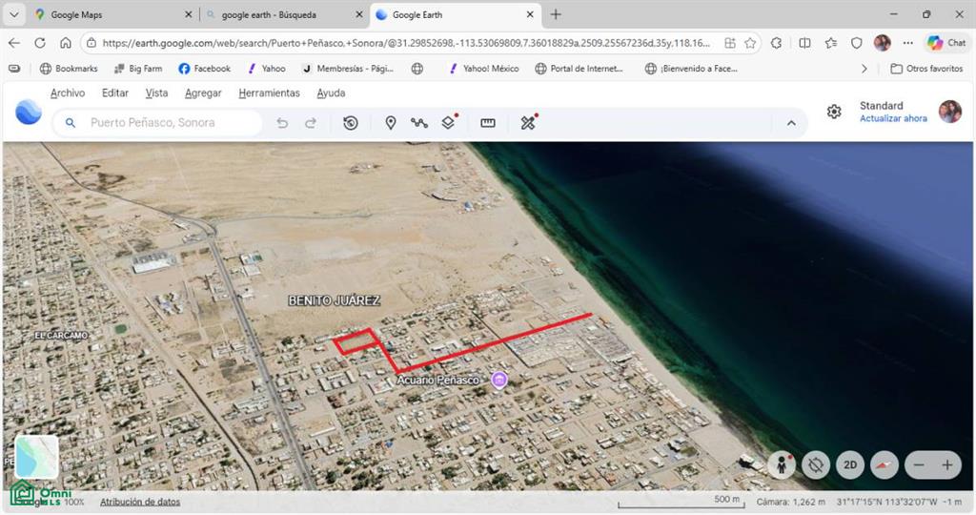Open Google Earth settings gear

[834, 112]
